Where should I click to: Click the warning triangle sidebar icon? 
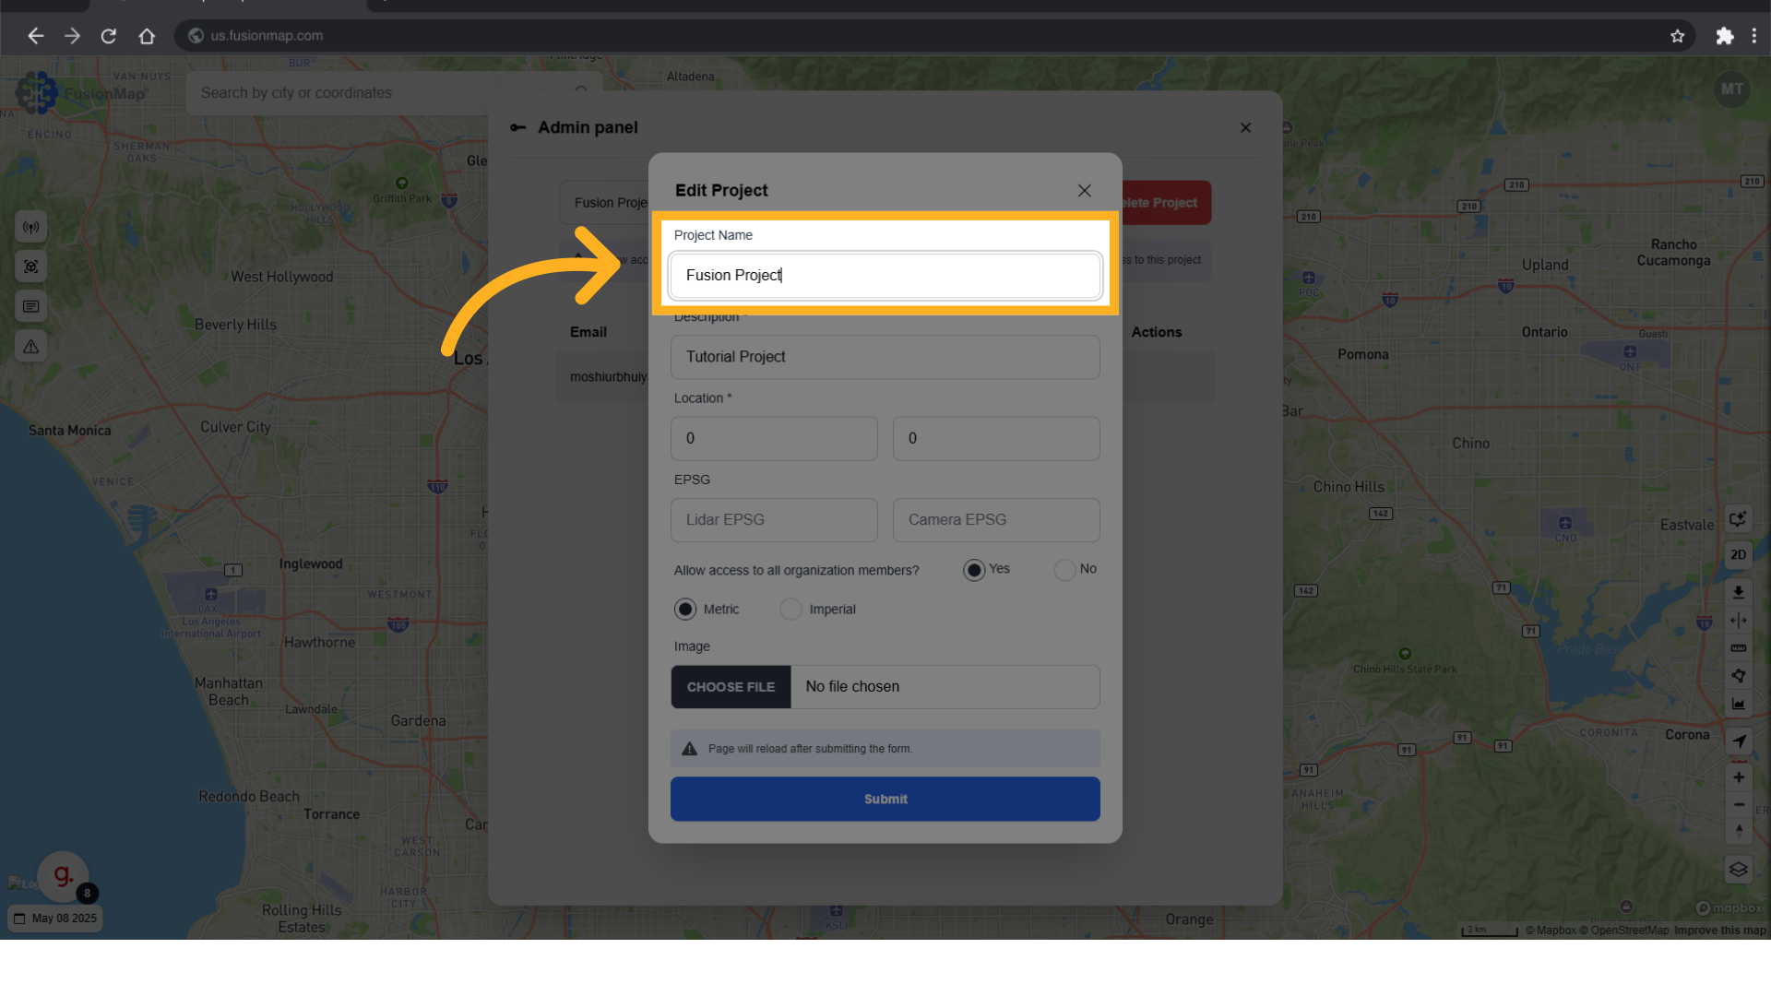(31, 347)
